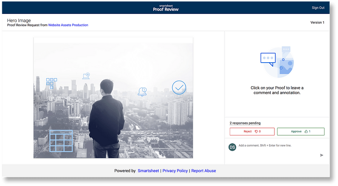Send the comment with arrow icon

[321, 155]
